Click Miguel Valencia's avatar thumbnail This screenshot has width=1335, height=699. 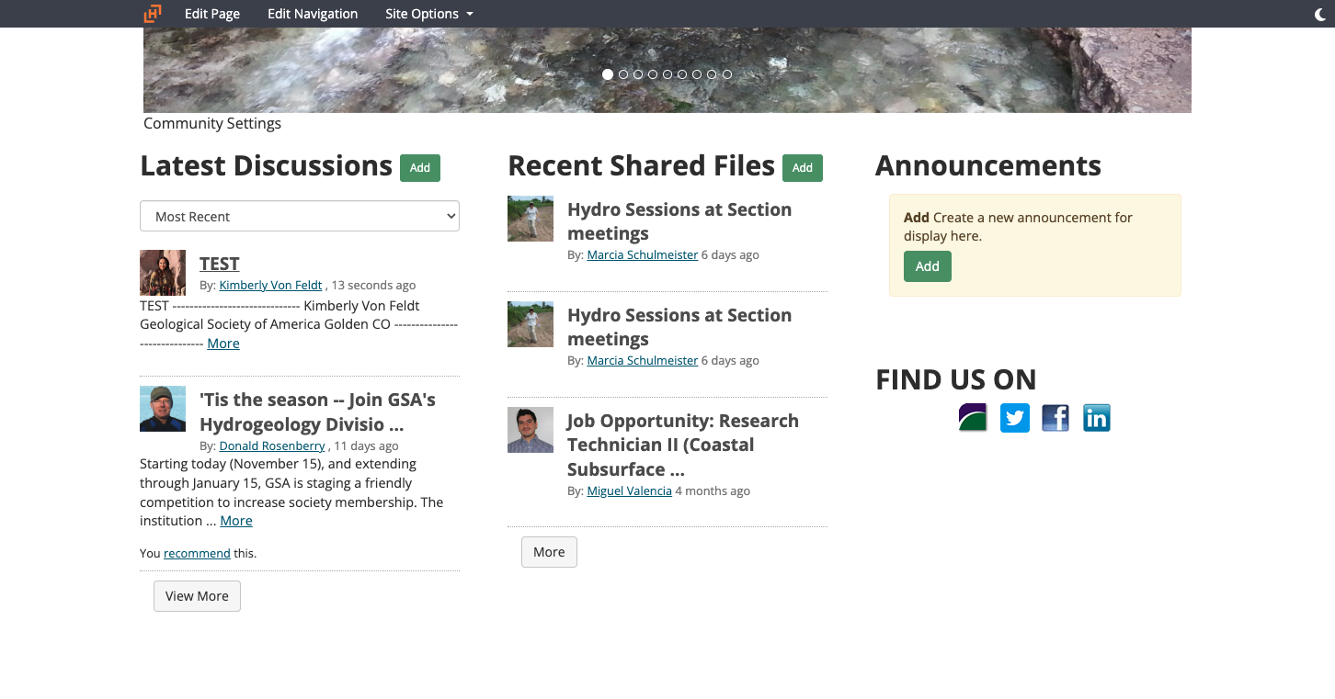coord(531,430)
